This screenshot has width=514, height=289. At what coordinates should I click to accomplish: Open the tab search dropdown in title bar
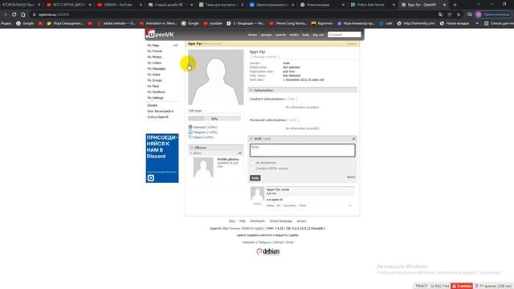(479, 4)
